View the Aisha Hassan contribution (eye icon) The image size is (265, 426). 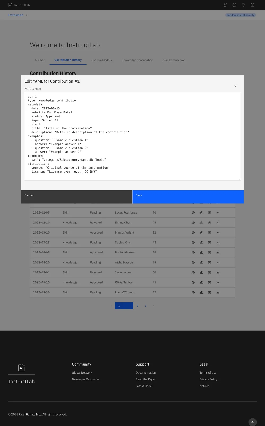[193, 263]
